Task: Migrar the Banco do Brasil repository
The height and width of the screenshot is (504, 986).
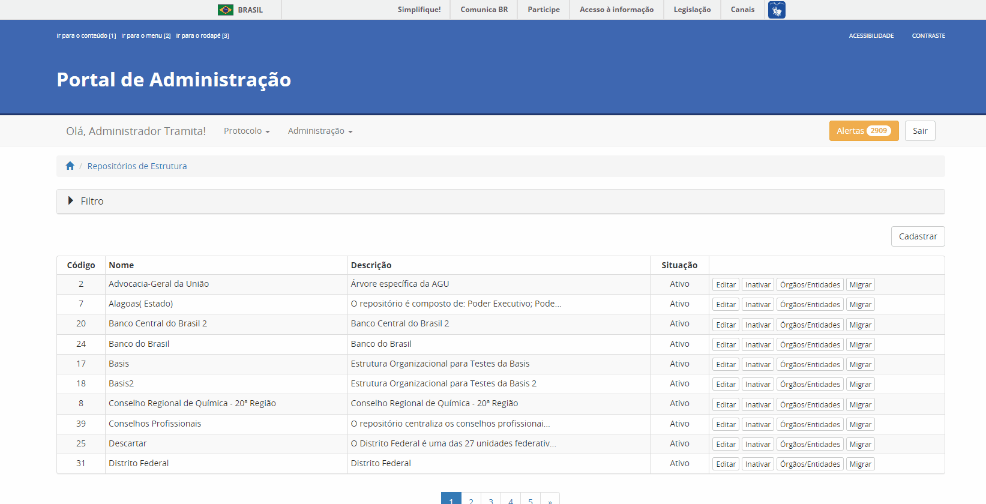Action: point(860,345)
